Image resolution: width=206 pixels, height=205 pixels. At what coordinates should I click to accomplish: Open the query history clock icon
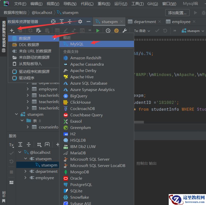point(108,31)
